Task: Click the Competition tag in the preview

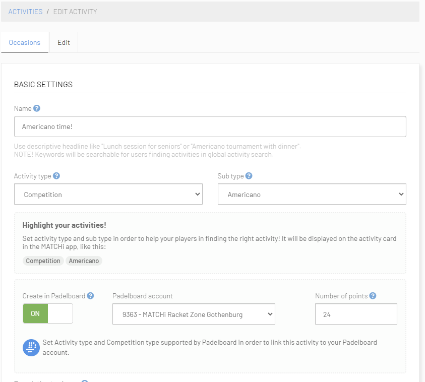Action: click(43, 261)
